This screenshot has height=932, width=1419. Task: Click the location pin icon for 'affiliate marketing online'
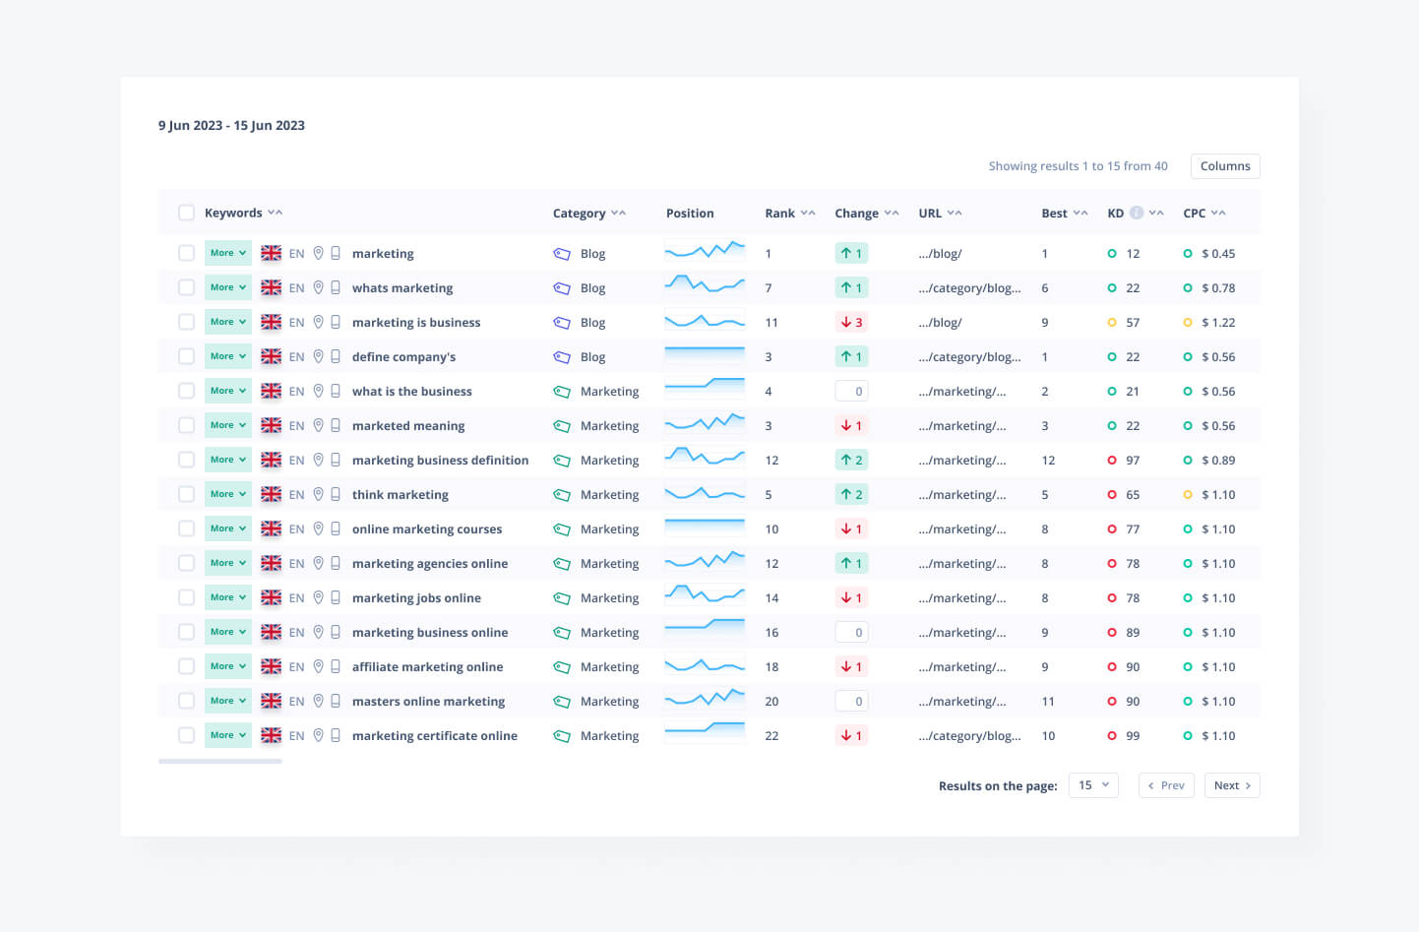tap(318, 666)
